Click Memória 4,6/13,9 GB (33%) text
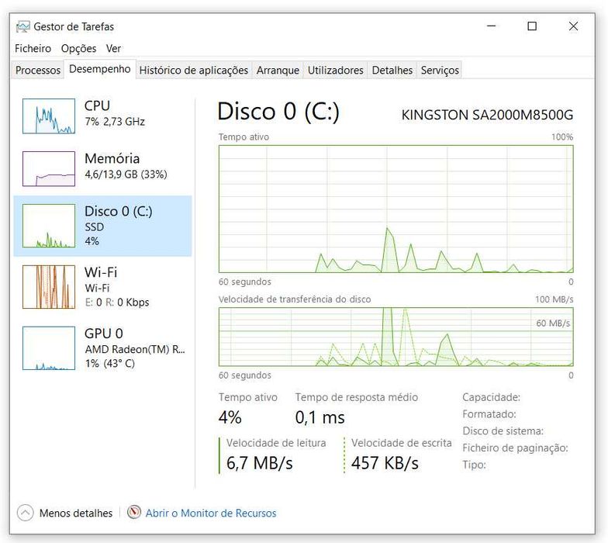 pyautogui.click(x=126, y=175)
